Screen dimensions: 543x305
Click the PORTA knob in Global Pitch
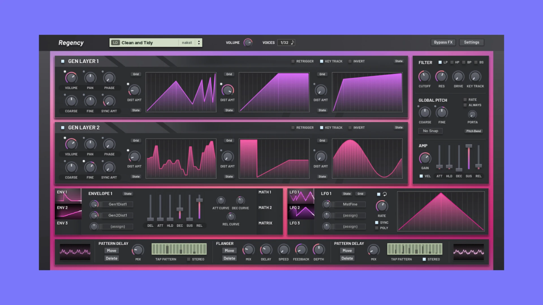(x=472, y=114)
